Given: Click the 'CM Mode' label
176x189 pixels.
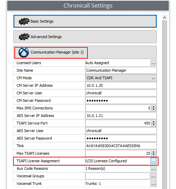Looking at the screenshot, I should coord(24,78).
